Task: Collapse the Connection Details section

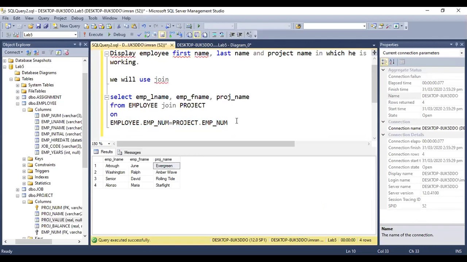Action: (383, 135)
